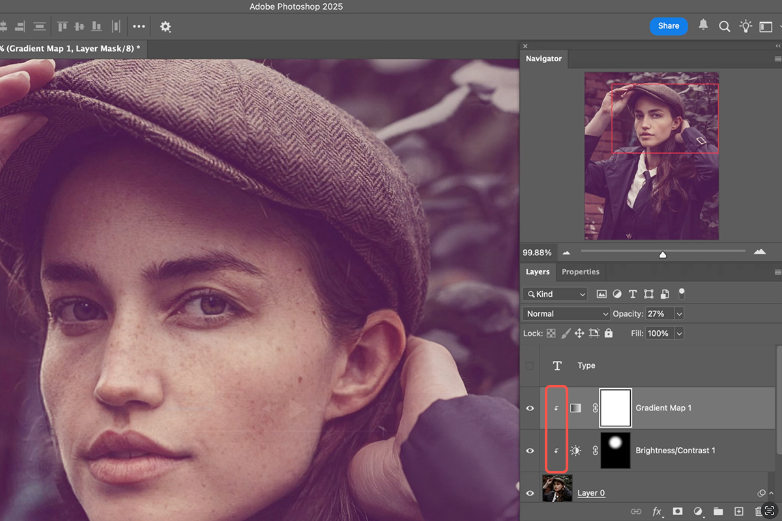Screen dimensions: 782x521
Task: Click filter for type layers icon
Action: click(632, 294)
